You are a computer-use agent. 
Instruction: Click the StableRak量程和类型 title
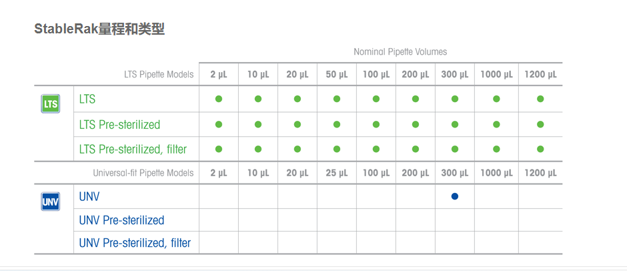(x=99, y=29)
